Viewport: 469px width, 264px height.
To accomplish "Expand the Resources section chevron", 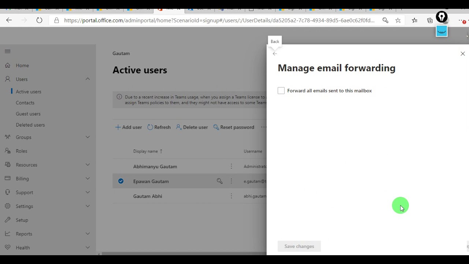I will (x=88, y=165).
